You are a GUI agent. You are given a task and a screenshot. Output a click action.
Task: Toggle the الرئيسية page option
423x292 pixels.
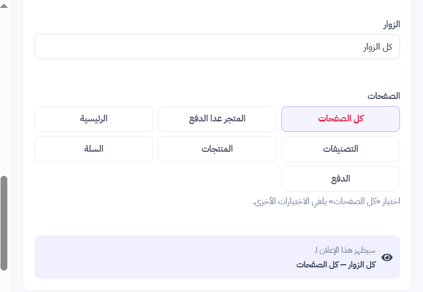(x=94, y=119)
